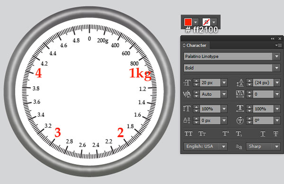Click the red fill color swatch
This screenshot has height=184, width=284.
(188, 22)
